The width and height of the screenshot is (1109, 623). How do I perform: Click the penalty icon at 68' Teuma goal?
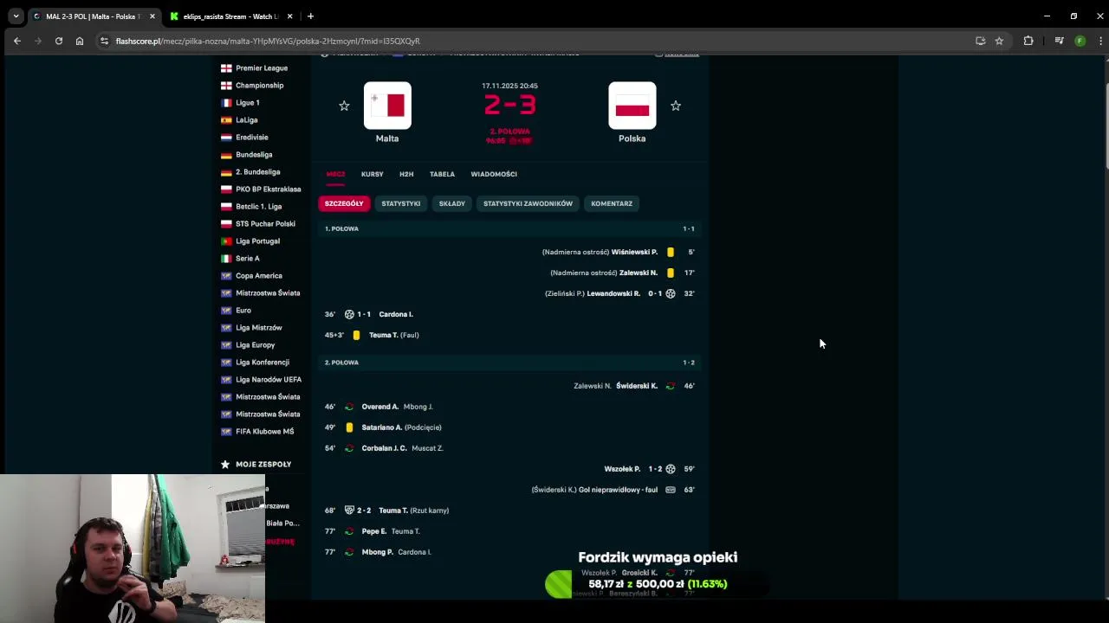pos(349,511)
